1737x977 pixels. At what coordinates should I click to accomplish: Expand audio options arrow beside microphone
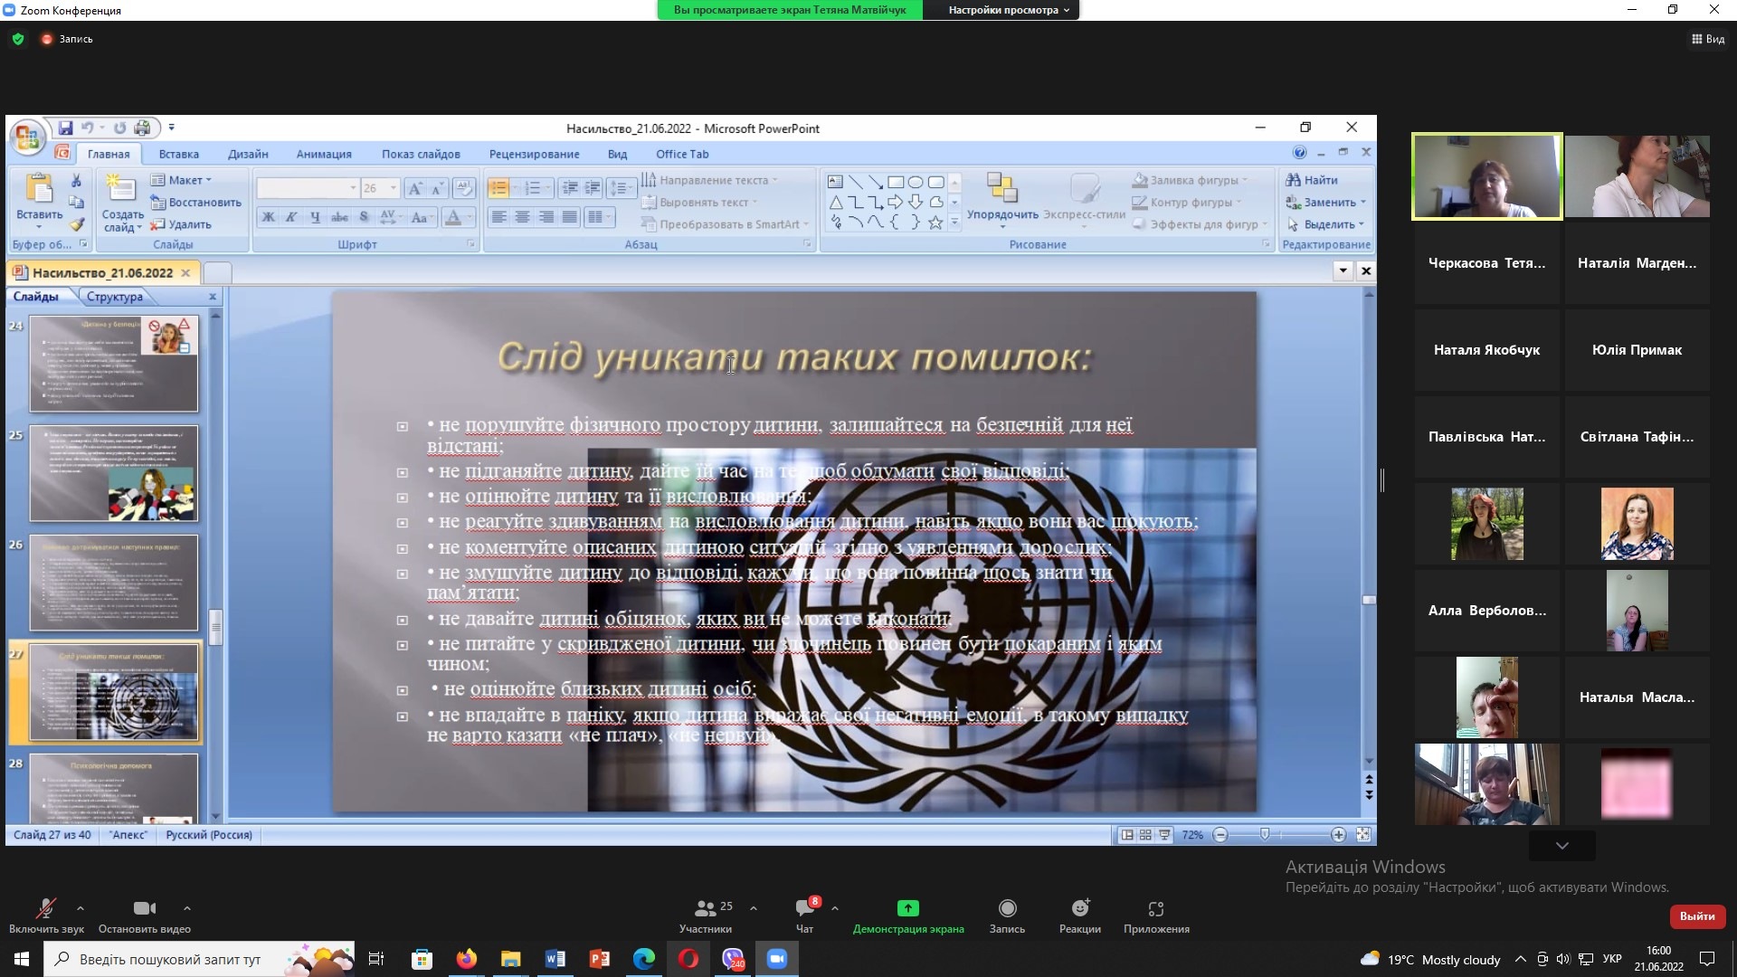point(81,907)
